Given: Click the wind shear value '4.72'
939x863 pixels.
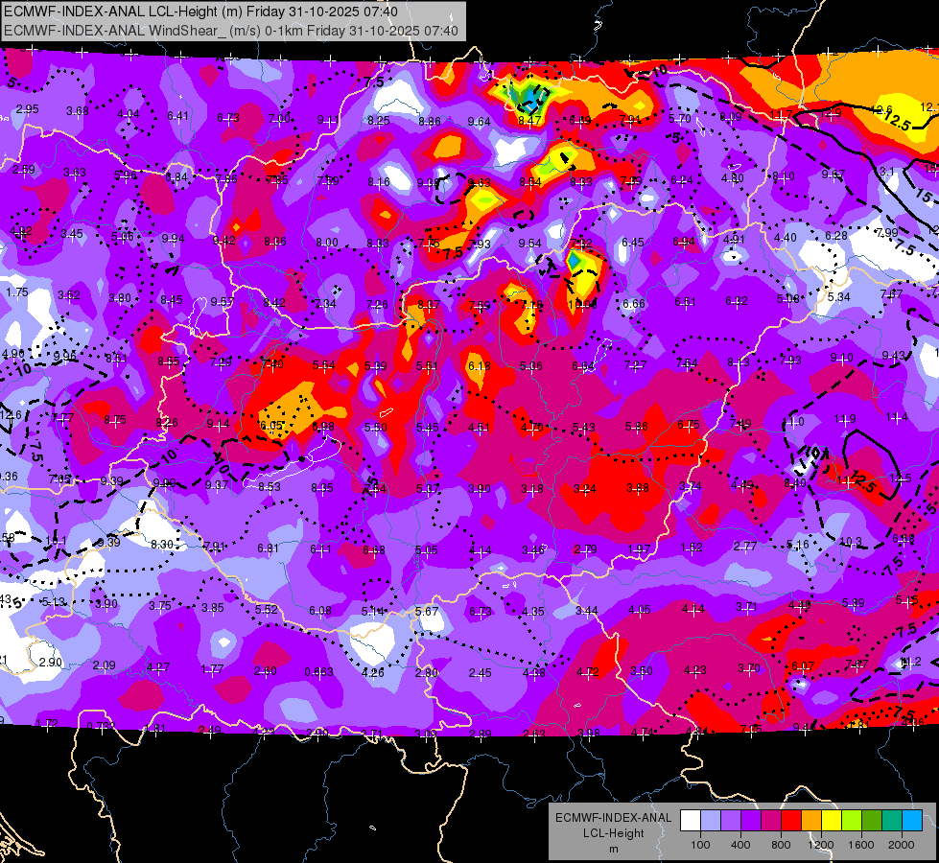Looking at the screenshot, I should tap(587, 672).
